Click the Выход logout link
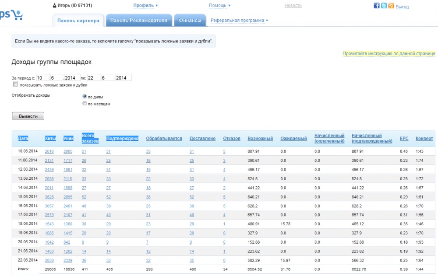This screenshot has height=276, width=438. [402, 7]
